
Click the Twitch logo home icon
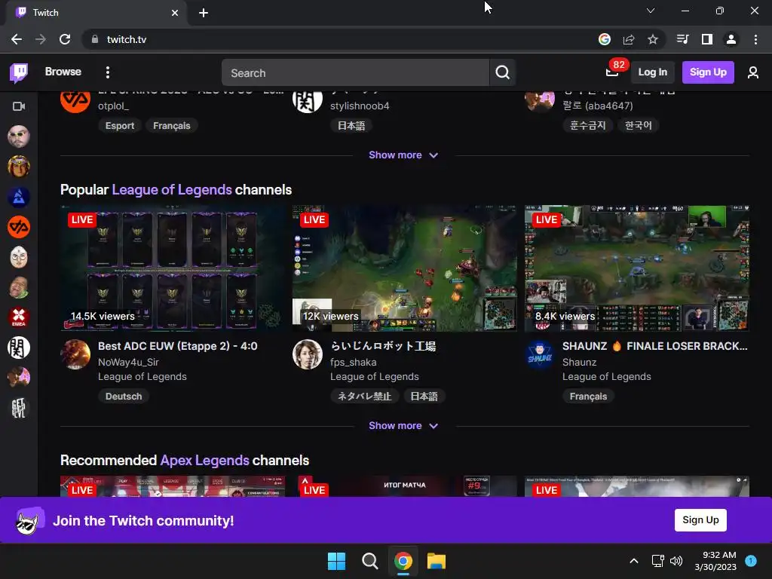(19, 73)
